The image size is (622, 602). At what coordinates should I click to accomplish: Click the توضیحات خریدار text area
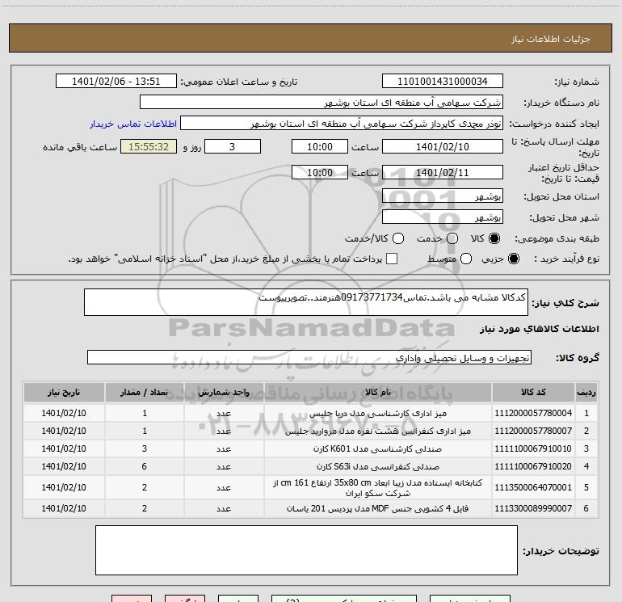pos(306,550)
